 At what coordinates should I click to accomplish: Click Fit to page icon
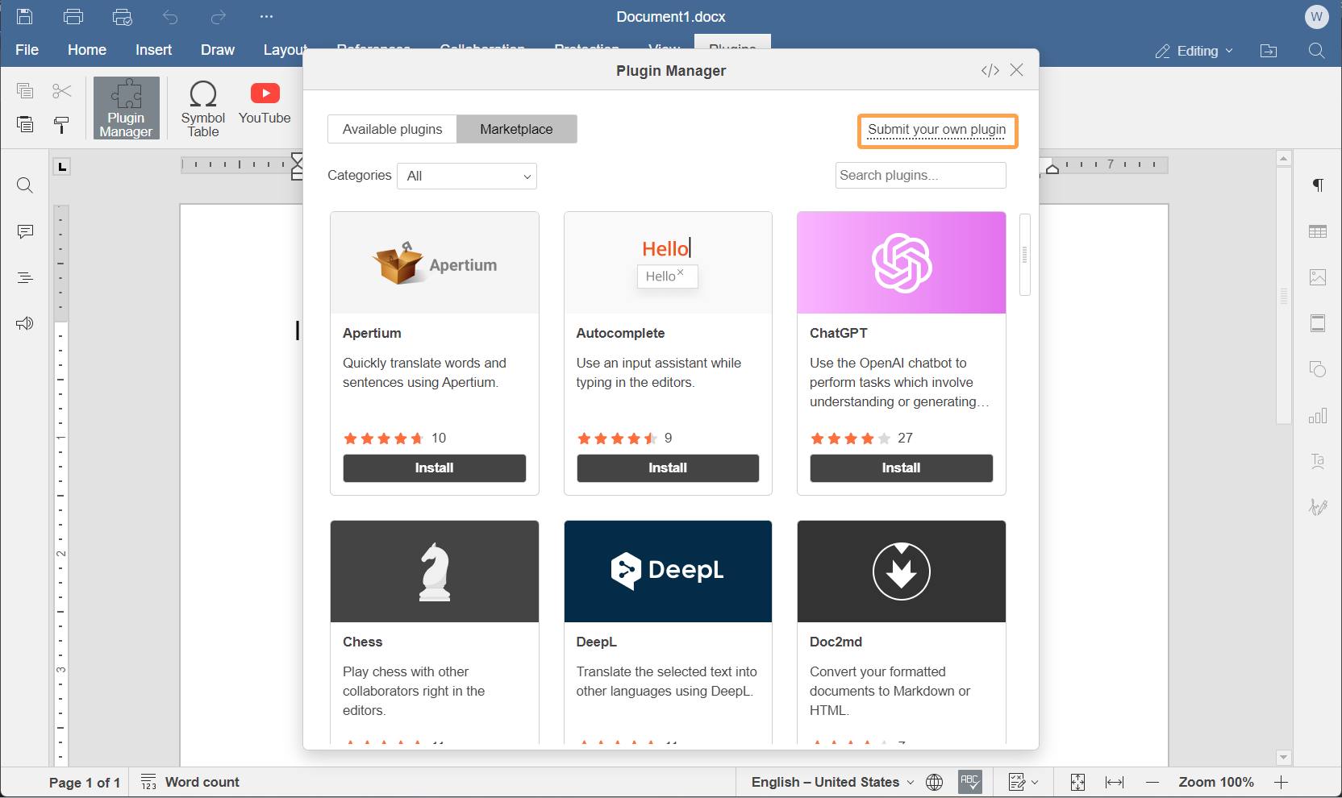pos(1077,782)
